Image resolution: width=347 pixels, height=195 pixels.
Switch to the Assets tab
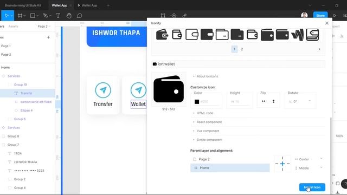pyautogui.click(x=13, y=27)
